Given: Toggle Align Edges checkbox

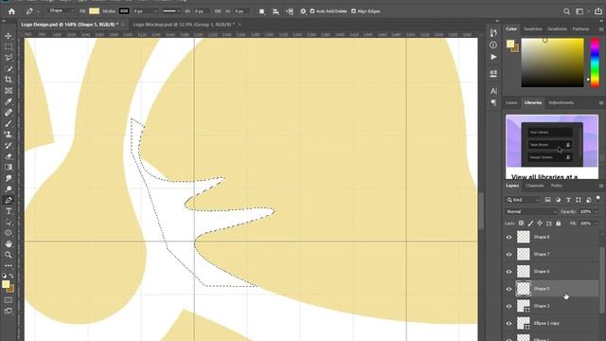Looking at the screenshot, I should click(353, 11).
